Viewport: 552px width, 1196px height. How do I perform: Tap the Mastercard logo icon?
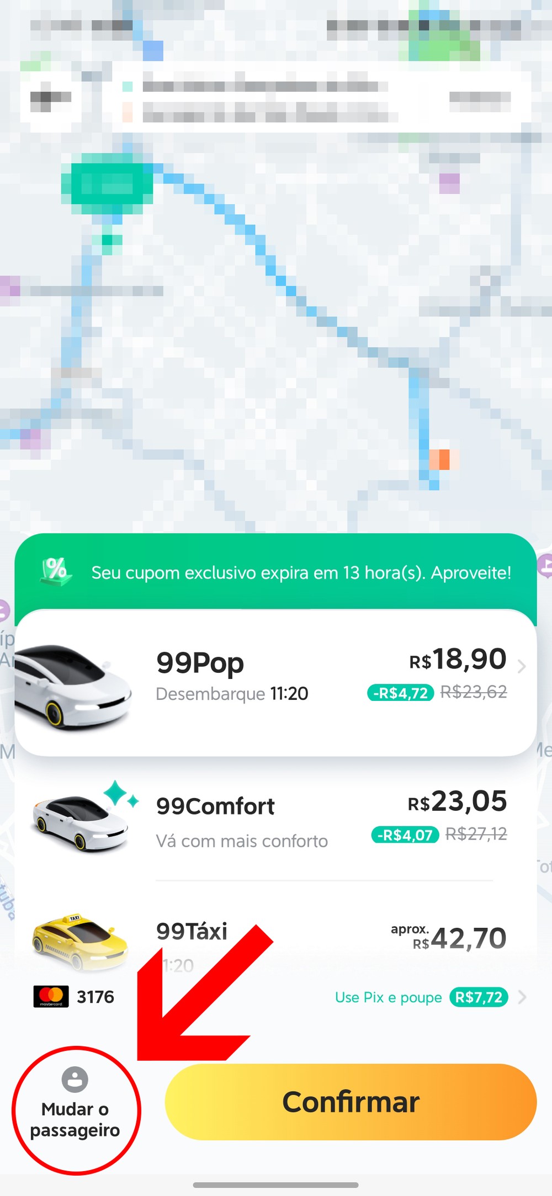51,996
